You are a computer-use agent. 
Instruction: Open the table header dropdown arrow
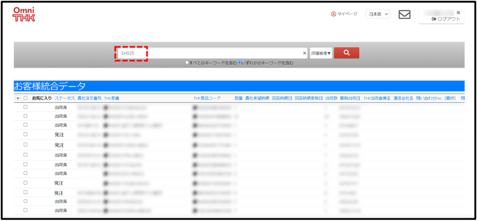(x=18, y=98)
